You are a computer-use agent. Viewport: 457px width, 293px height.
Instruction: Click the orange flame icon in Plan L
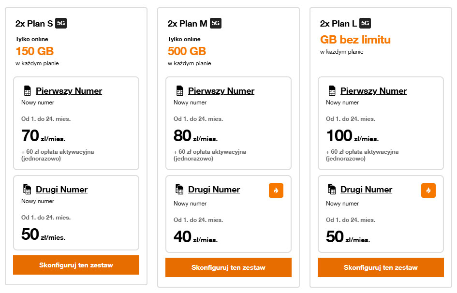[428, 190]
